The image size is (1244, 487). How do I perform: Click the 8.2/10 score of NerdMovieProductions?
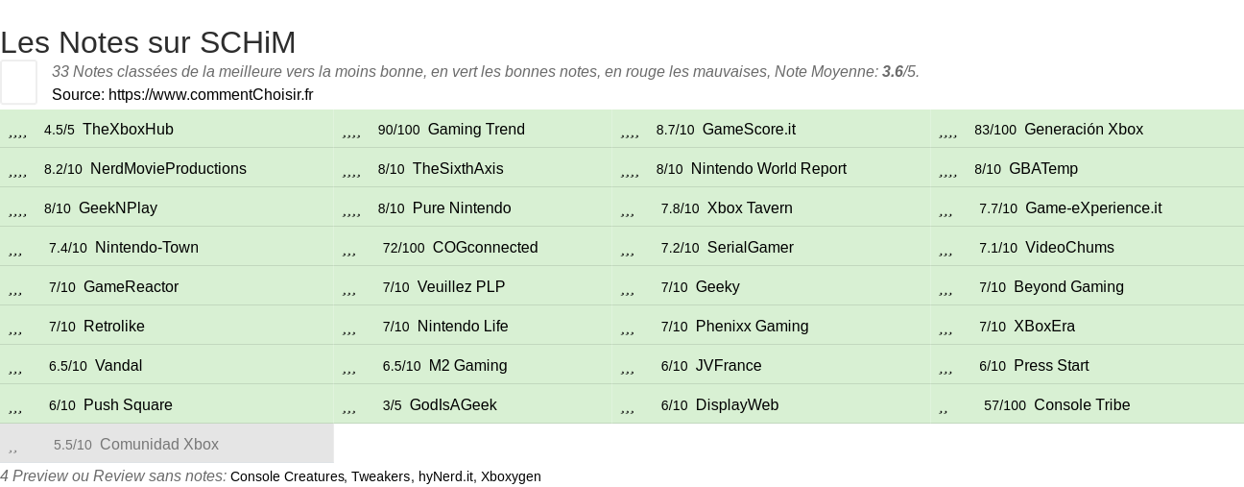click(x=63, y=169)
